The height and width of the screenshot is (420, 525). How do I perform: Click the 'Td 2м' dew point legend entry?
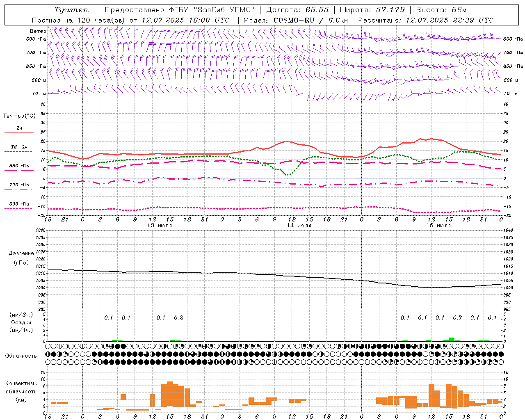(19, 147)
